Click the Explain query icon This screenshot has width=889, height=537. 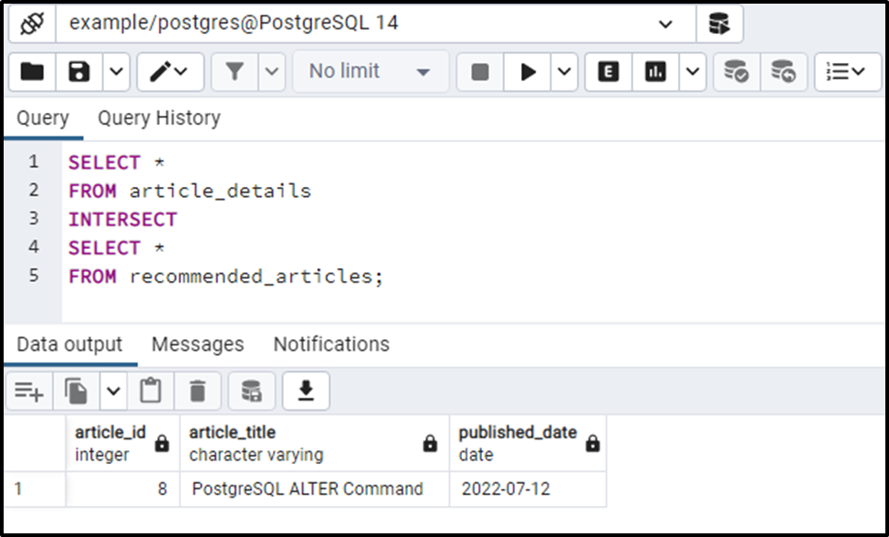(x=608, y=71)
